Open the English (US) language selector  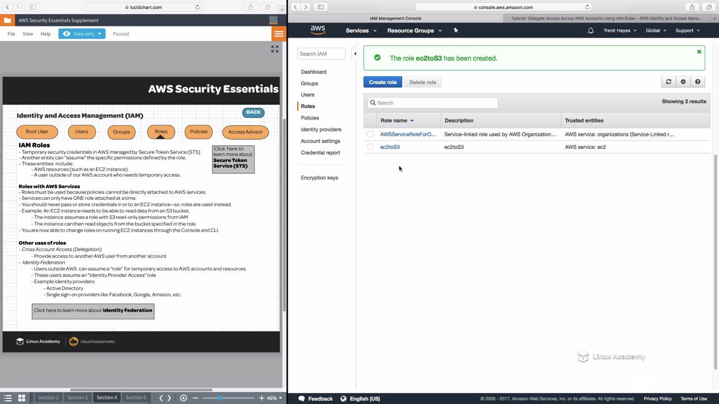pyautogui.click(x=360, y=399)
